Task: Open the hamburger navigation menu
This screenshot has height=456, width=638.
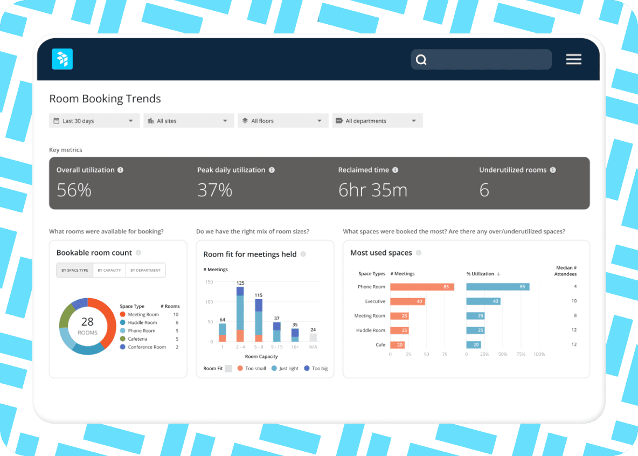Action: (573, 59)
